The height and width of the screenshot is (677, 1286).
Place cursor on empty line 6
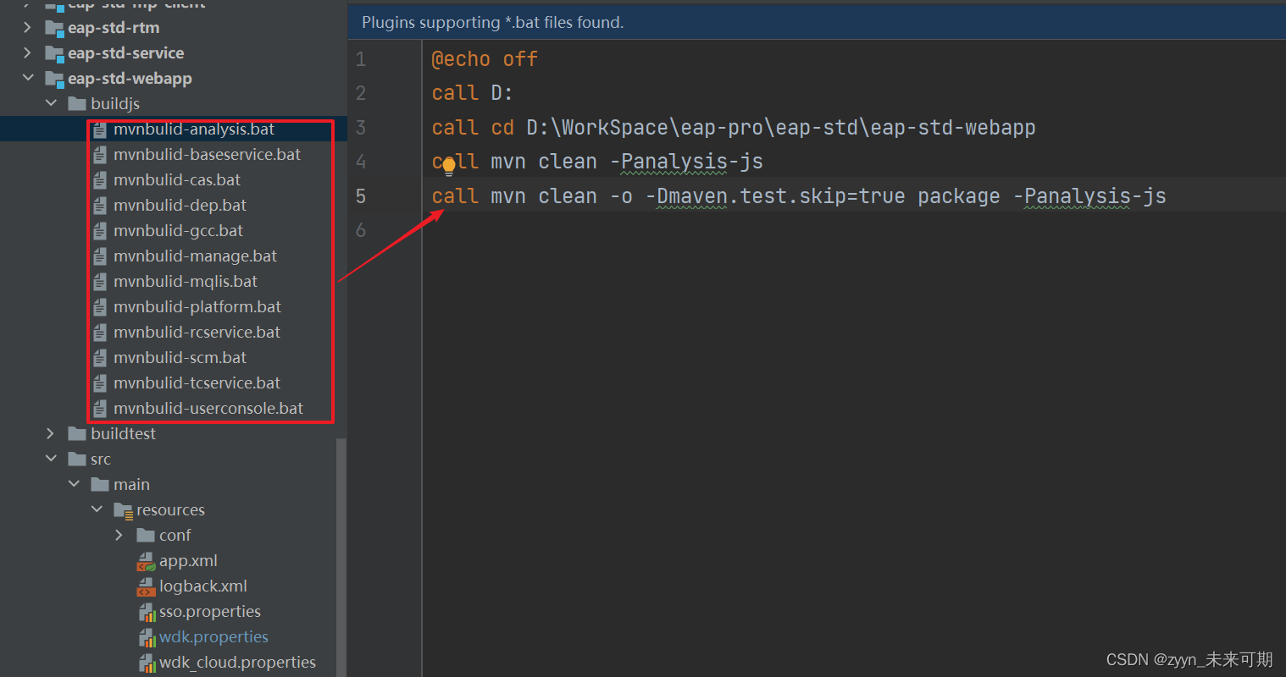[x=854, y=230]
